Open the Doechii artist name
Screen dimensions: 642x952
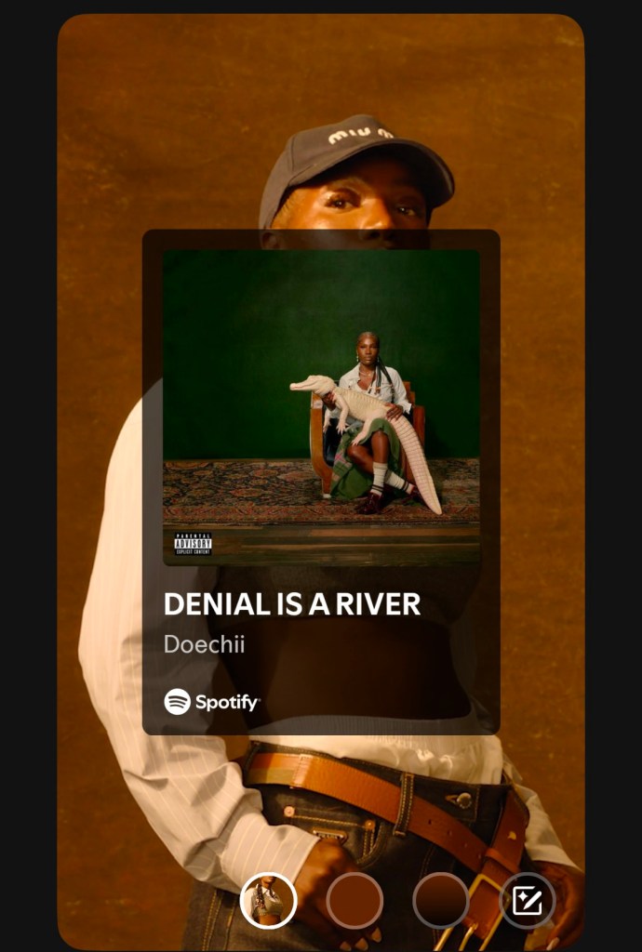pos(204,644)
